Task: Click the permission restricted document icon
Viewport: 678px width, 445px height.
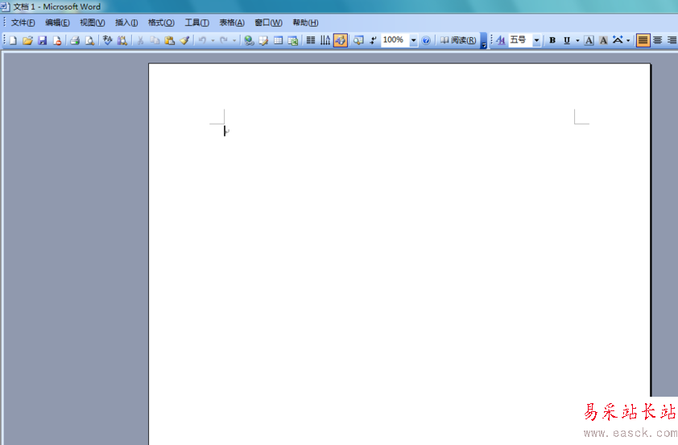Action: [x=56, y=40]
